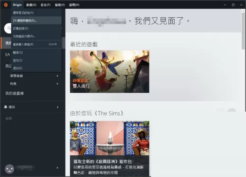Open The Sims 庭園綠洲 promo image
This screenshot has height=177, width=246.
pos(110,138)
